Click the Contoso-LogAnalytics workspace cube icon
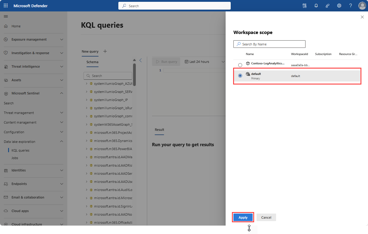 pyautogui.click(x=248, y=63)
